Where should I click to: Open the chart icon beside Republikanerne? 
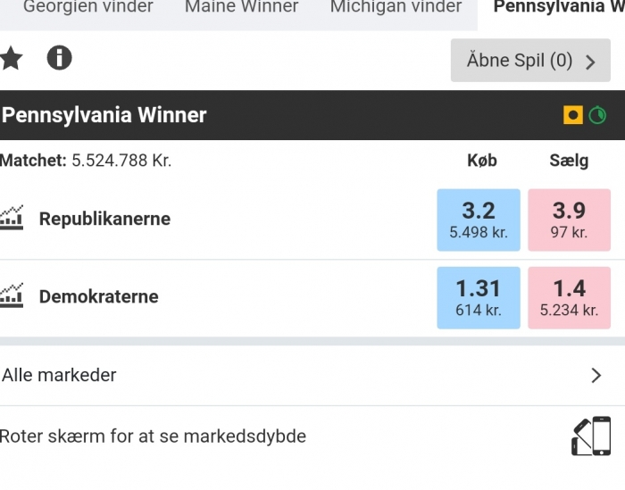click(11, 218)
